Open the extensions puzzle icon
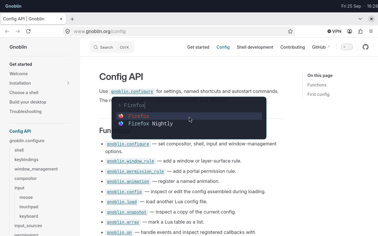This screenshot has width=378, height=236. pyautogui.click(x=360, y=31)
